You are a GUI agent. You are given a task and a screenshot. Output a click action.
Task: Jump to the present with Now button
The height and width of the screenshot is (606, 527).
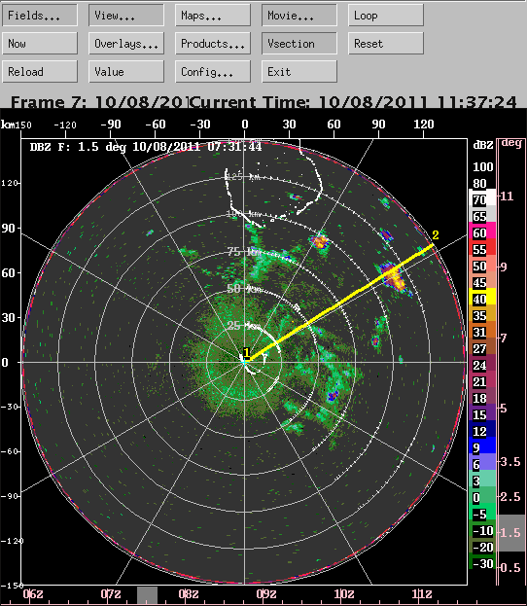tap(40, 43)
